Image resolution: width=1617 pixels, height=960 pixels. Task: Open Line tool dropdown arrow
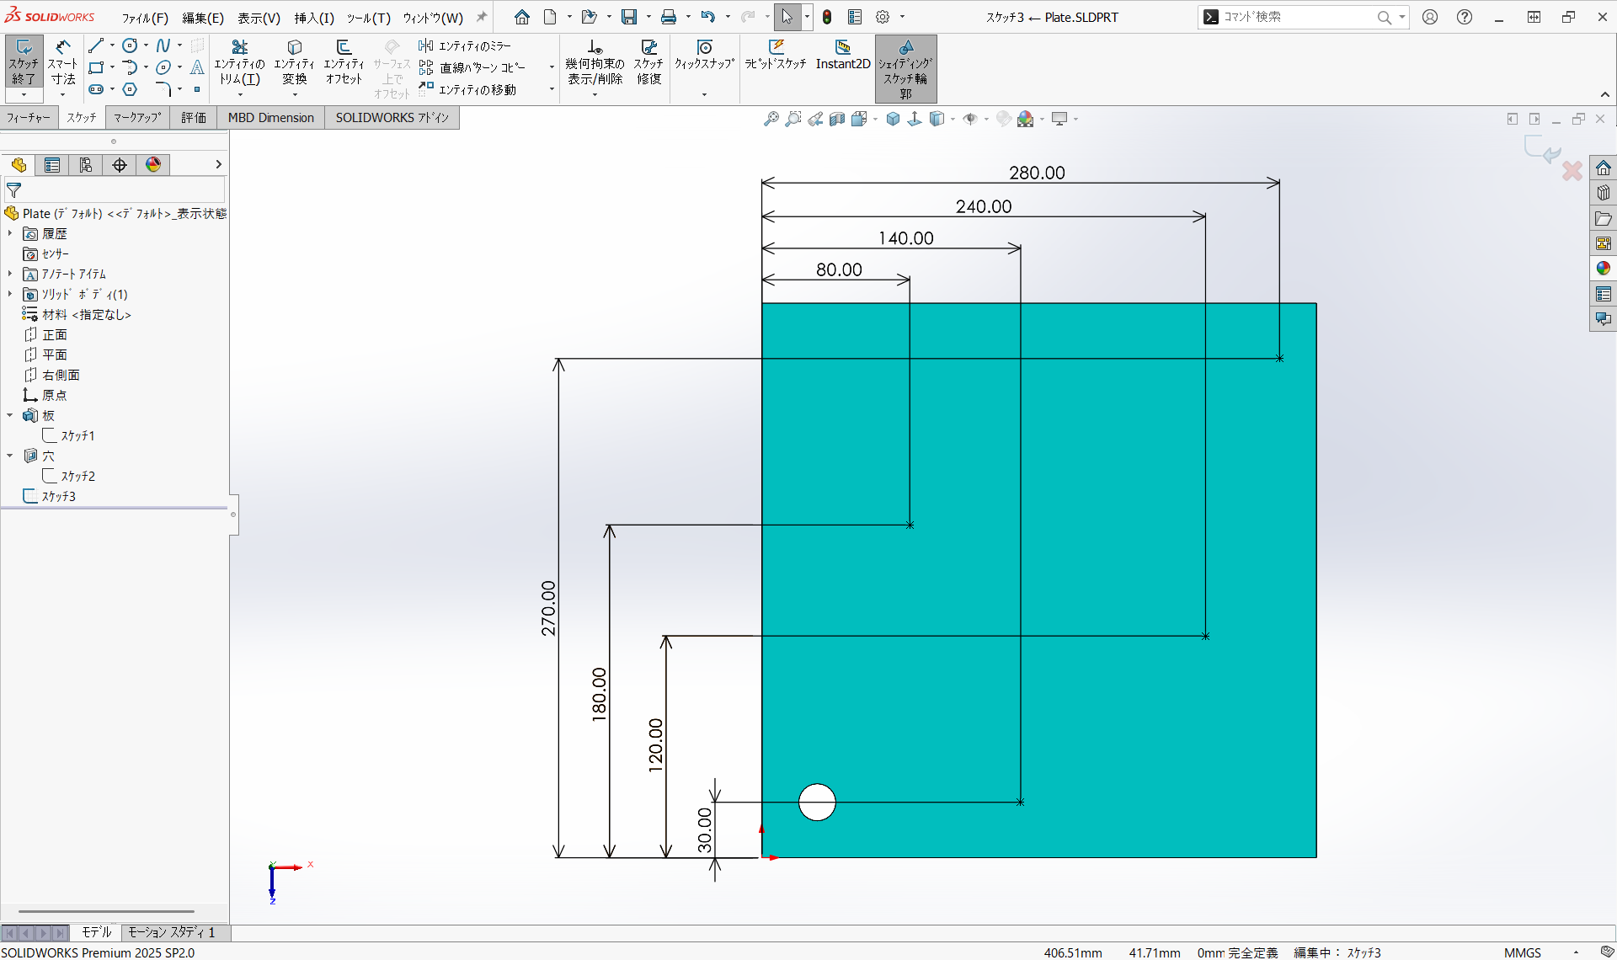coord(112,45)
